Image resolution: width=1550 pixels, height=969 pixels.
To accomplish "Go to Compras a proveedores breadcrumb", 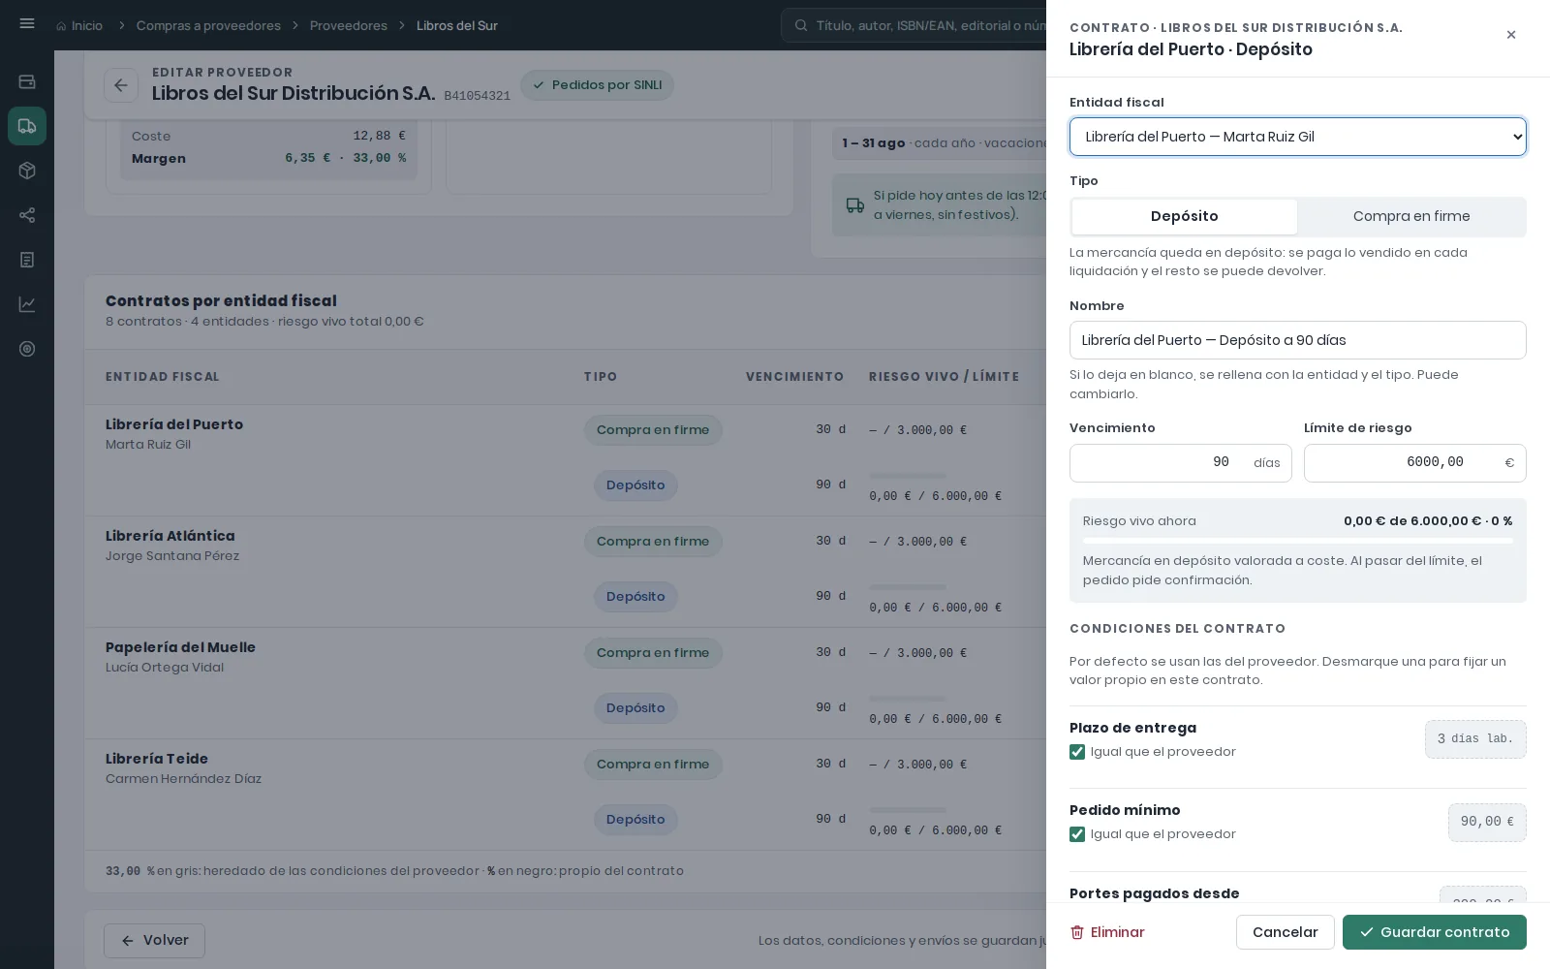I will [x=208, y=26].
